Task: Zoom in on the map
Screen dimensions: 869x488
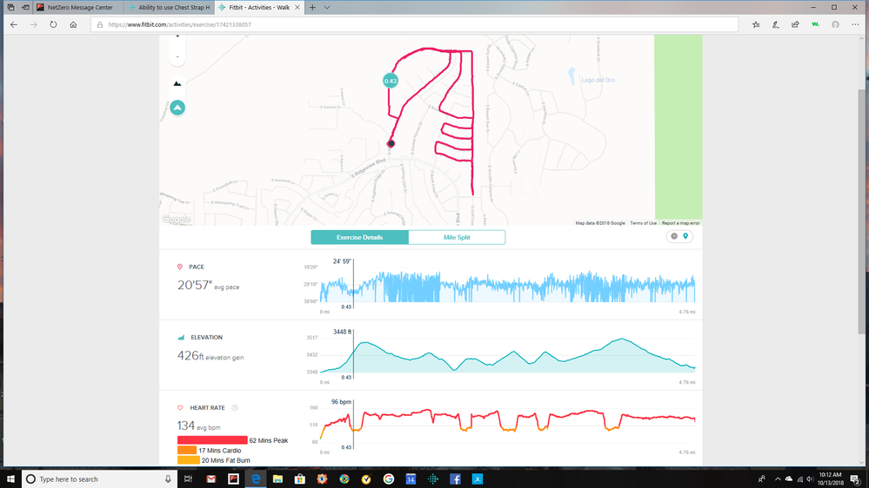Action: click(177, 37)
